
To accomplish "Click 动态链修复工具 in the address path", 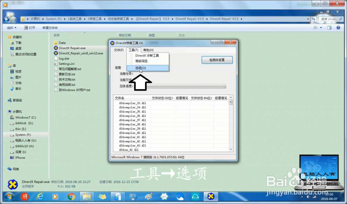I will [x=118, y=19].
